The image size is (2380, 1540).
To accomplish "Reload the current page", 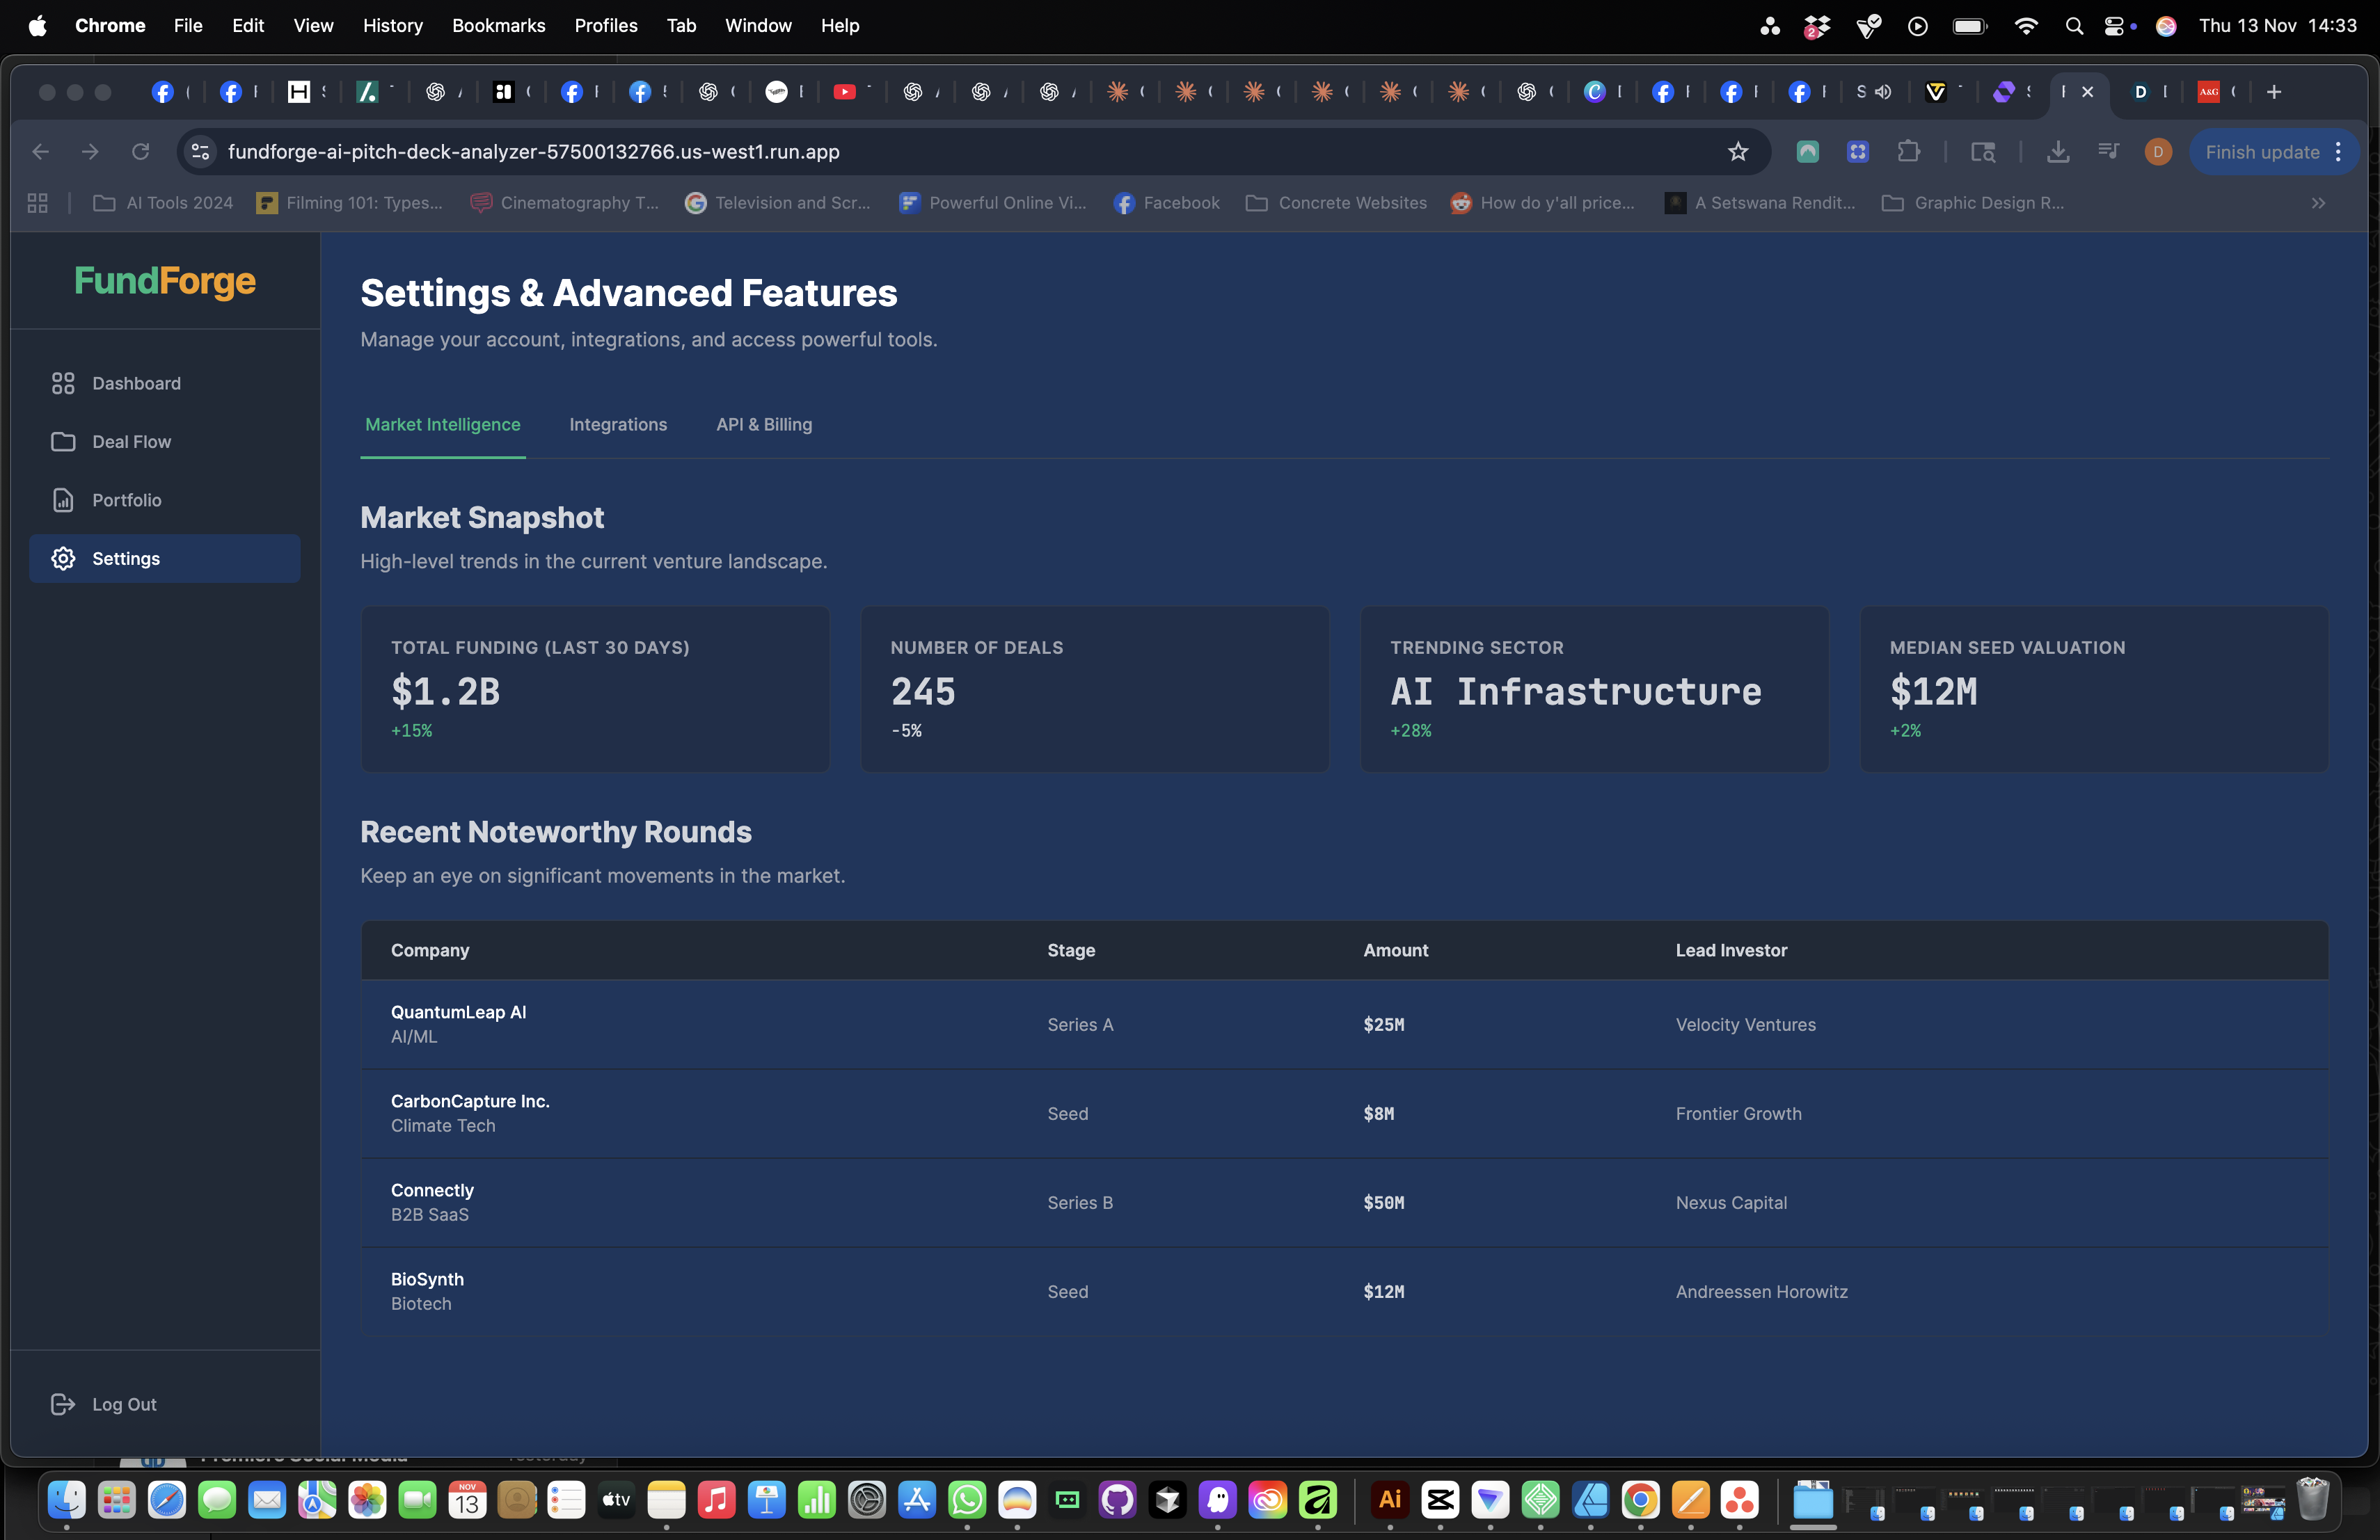I will [x=140, y=152].
